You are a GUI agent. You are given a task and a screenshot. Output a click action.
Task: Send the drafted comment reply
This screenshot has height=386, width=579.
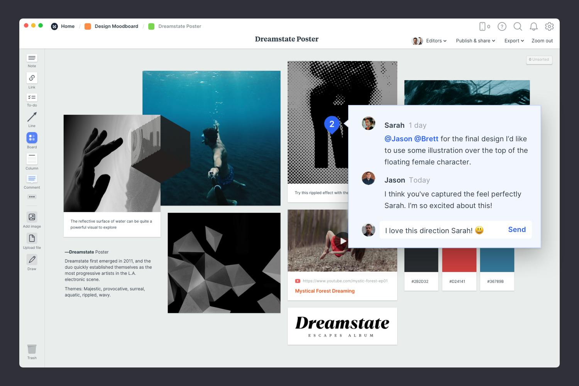click(x=517, y=229)
